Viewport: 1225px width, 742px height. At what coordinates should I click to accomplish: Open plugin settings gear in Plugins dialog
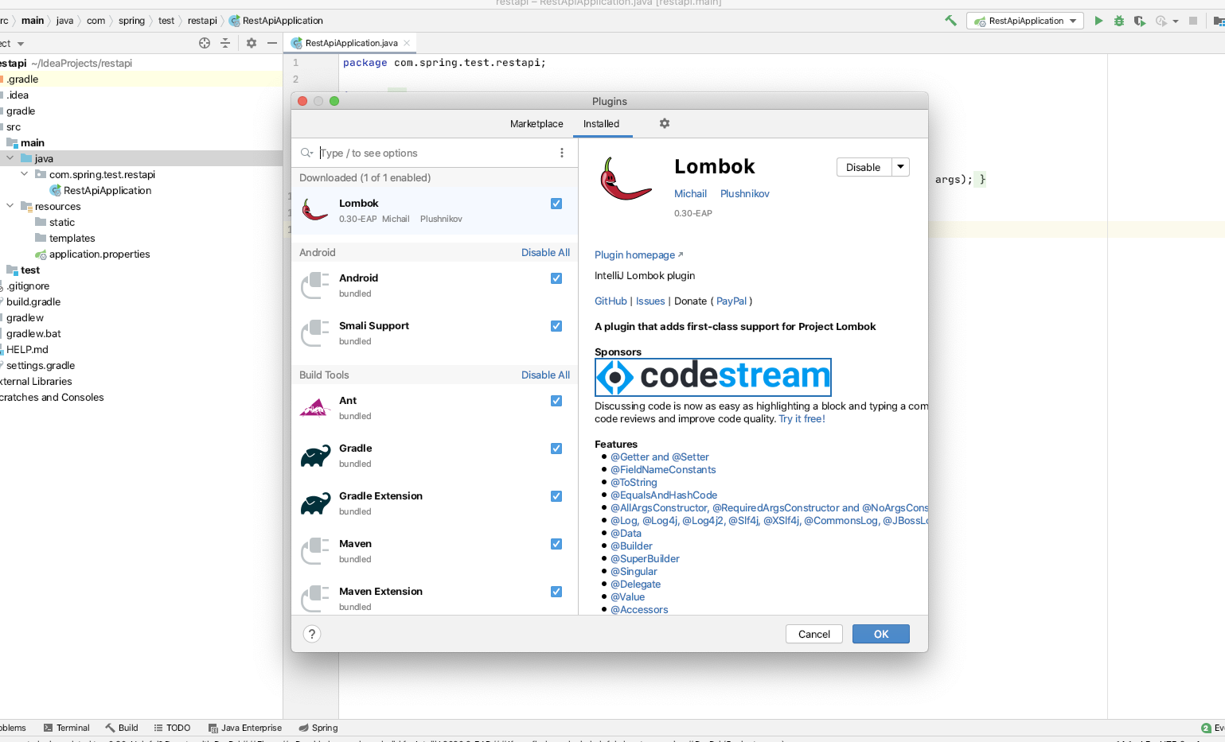click(665, 123)
